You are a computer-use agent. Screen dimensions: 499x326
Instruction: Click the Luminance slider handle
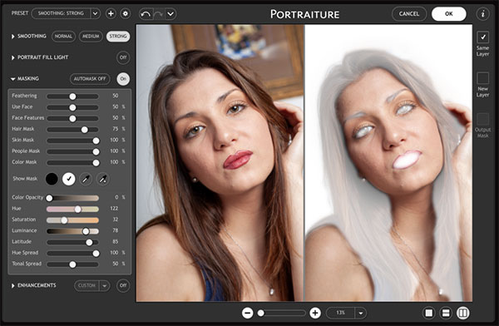click(x=86, y=231)
